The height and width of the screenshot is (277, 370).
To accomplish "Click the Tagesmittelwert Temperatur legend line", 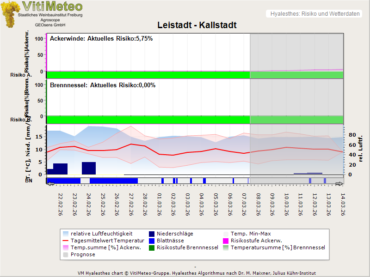I will [x=66, y=241].
